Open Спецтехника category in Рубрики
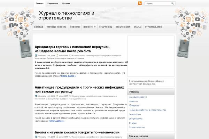The width and height of the screenshot is (209, 139). [x=136, y=119]
